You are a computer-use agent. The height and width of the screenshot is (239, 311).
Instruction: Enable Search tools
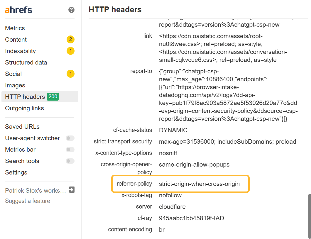click(x=70, y=161)
